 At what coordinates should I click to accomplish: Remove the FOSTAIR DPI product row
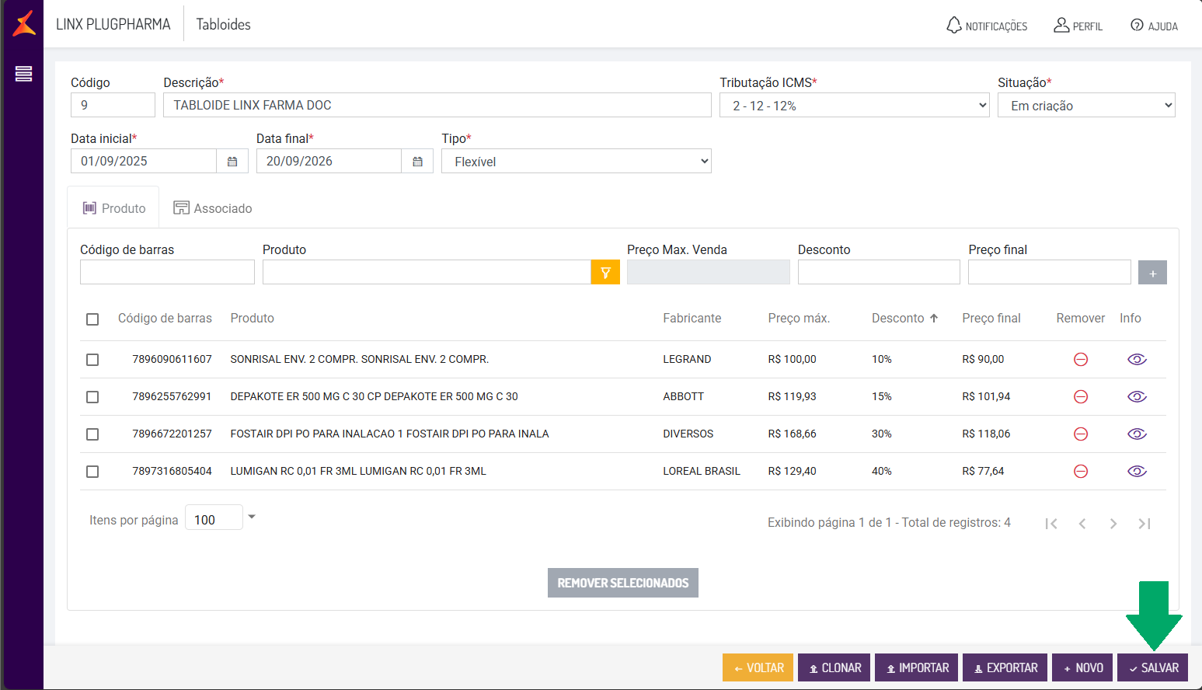click(x=1080, y=434)
